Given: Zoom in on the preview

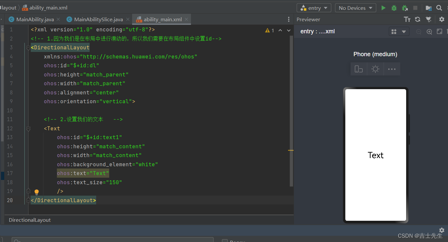Looking at the screenshot, I should coord(429,32).
